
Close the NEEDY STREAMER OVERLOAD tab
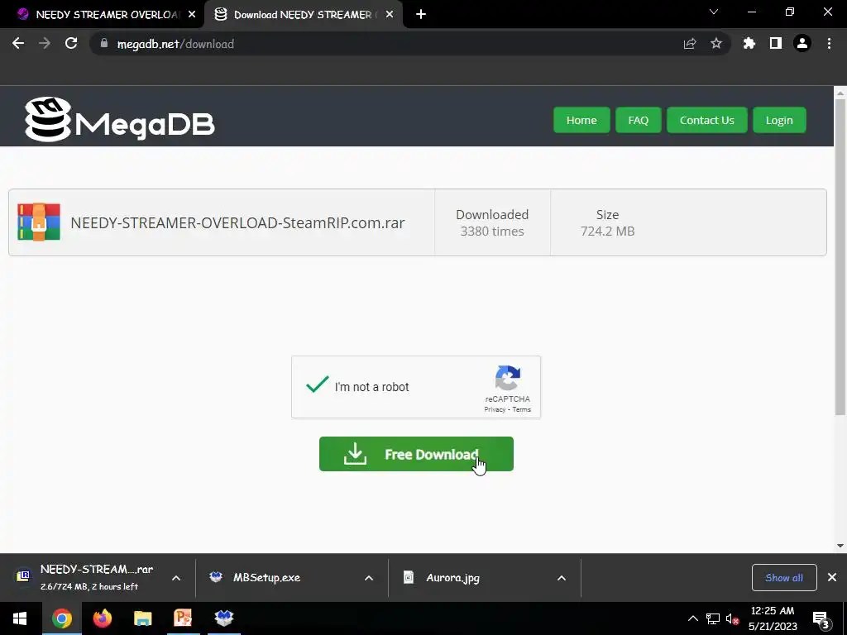[x=192, y=15]
